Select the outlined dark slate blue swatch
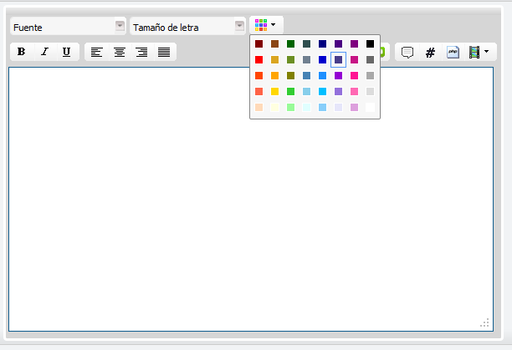This screenshot has width=512, height=350. 338,60
